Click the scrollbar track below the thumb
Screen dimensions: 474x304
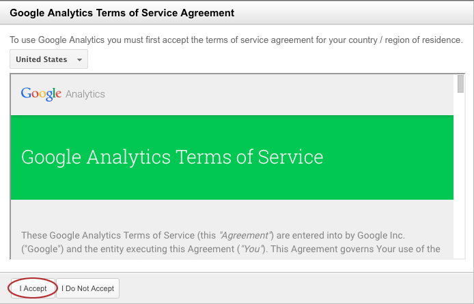(x=460, y=175)
